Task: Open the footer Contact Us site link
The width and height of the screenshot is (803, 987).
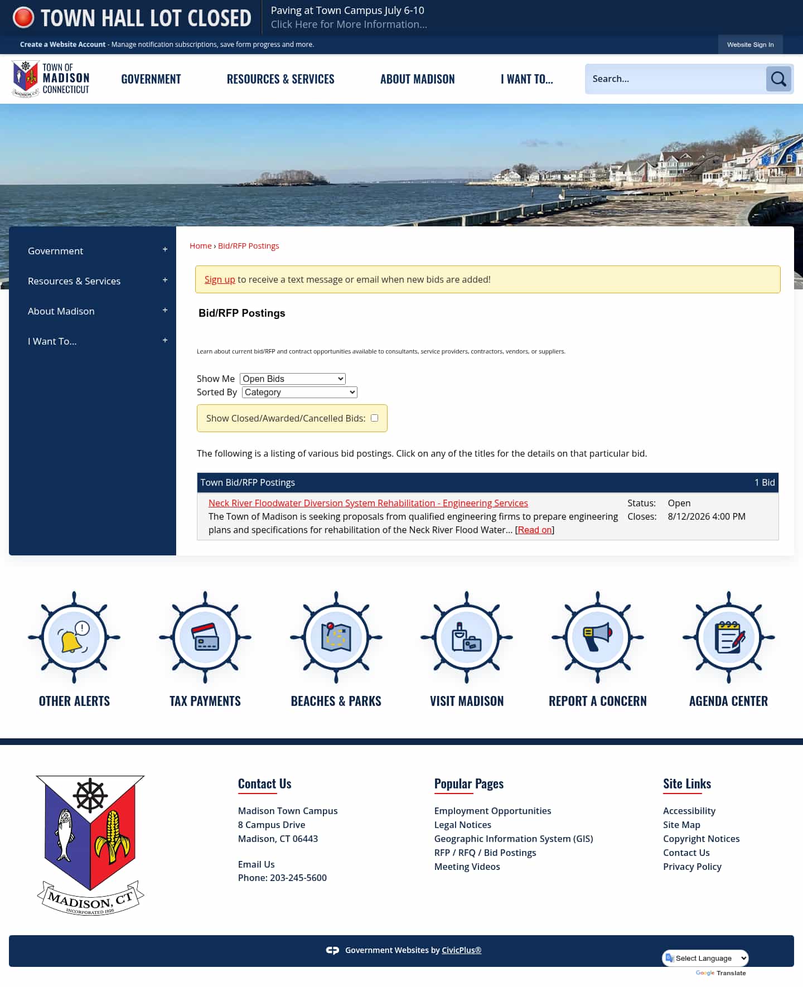Action: tap(686, 853)
